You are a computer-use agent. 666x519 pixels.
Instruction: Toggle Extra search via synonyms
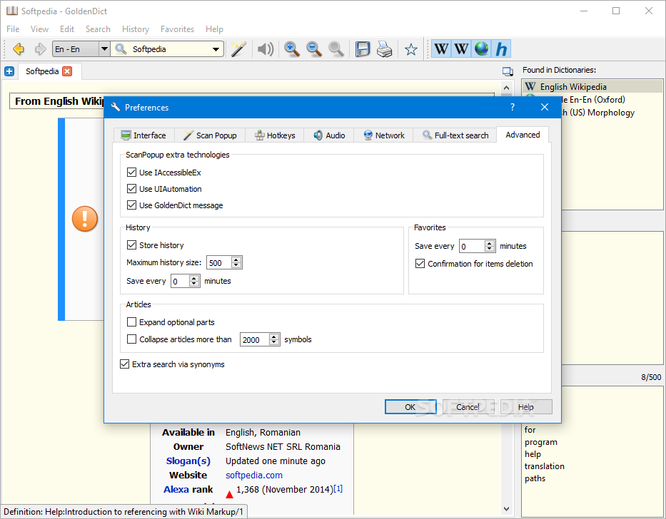(x=124, y=364)
